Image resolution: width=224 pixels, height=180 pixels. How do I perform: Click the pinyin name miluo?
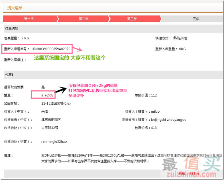(155, 111)
